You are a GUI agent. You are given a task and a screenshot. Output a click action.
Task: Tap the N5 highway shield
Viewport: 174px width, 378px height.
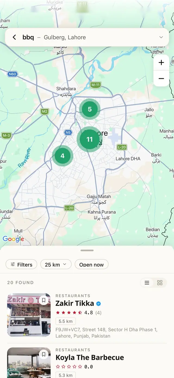pos(68,132)
